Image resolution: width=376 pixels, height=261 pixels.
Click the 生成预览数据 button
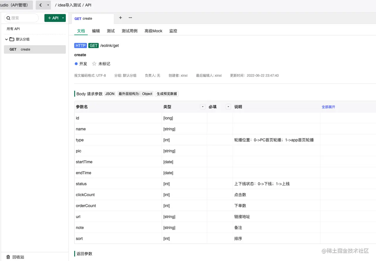click(x=167, y=94)
